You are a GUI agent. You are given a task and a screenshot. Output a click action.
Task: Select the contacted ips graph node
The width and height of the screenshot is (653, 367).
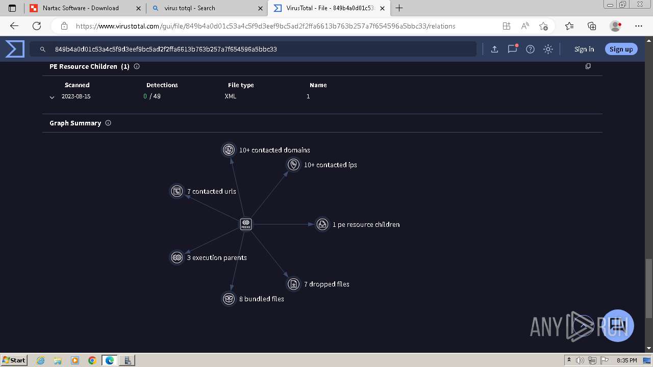(293, 164)
